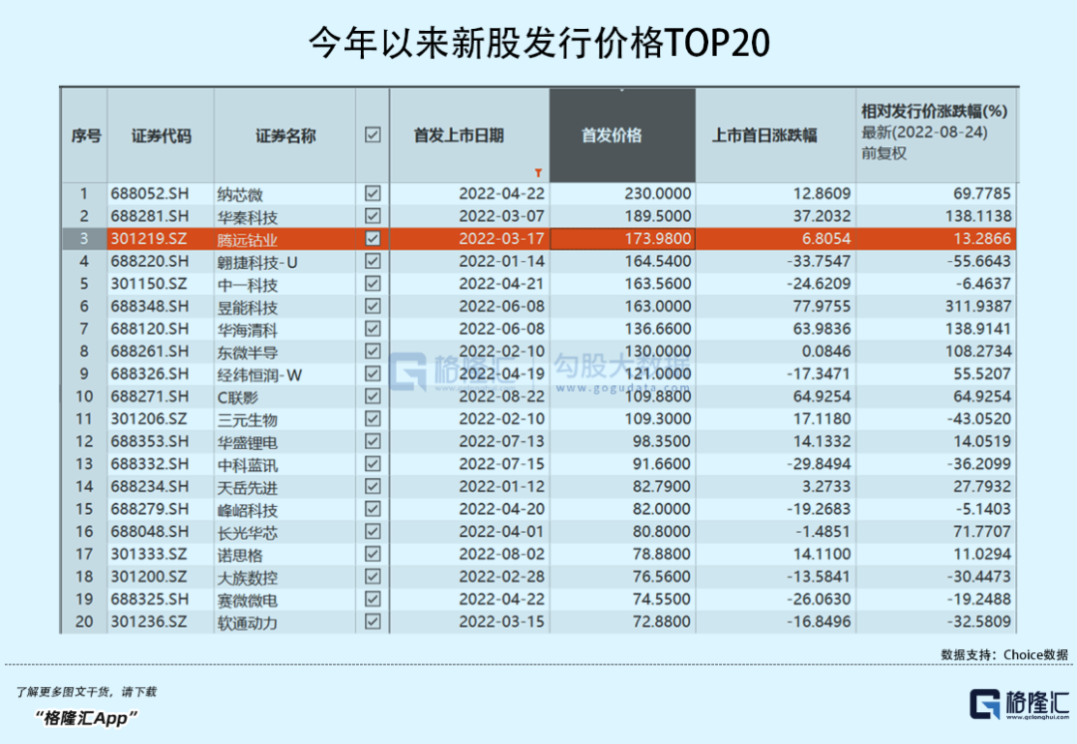Select security code 688048.SH
The height and width of the screenshot is (744, 1077).
click(149, 532)
